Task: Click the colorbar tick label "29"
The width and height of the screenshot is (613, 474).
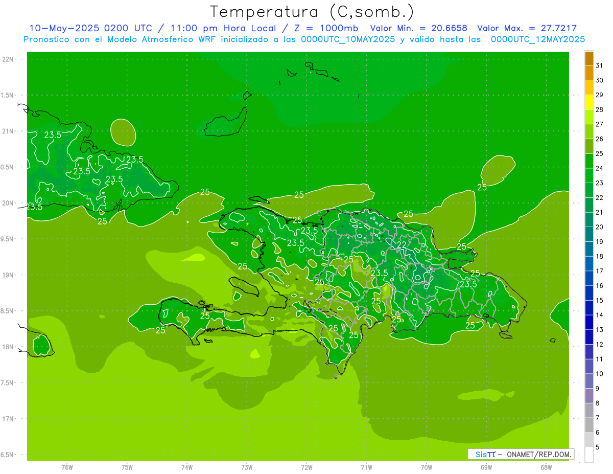Action: (x=600, y=95)
